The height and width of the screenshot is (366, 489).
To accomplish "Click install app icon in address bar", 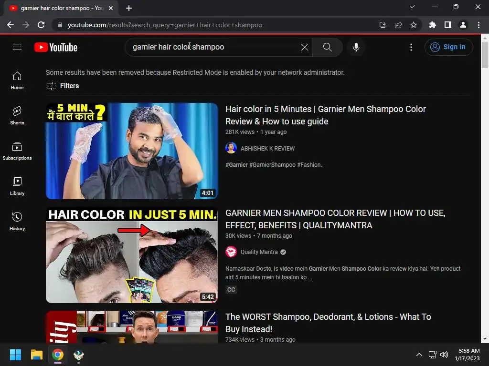I will click(x=383, y=25).
